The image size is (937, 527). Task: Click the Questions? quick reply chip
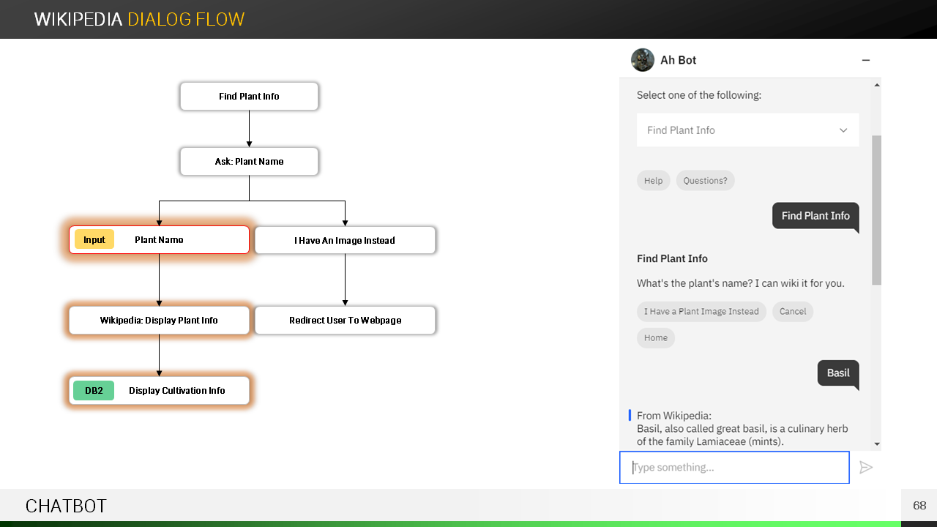[705, 181]
